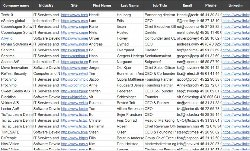The height and width of the screenshot is (151, 250).
Task: Select the 'Tech10' company cell
Action: point(16,15)
